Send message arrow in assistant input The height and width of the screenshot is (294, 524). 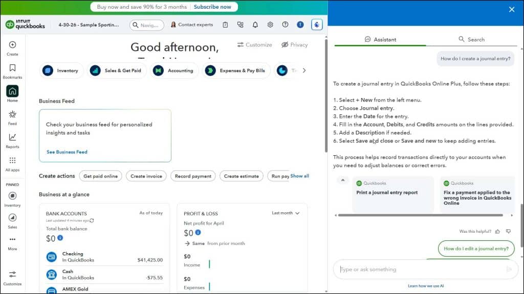509,269
